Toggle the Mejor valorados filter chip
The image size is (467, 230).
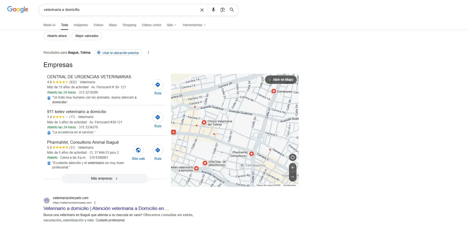coord(87,36)
